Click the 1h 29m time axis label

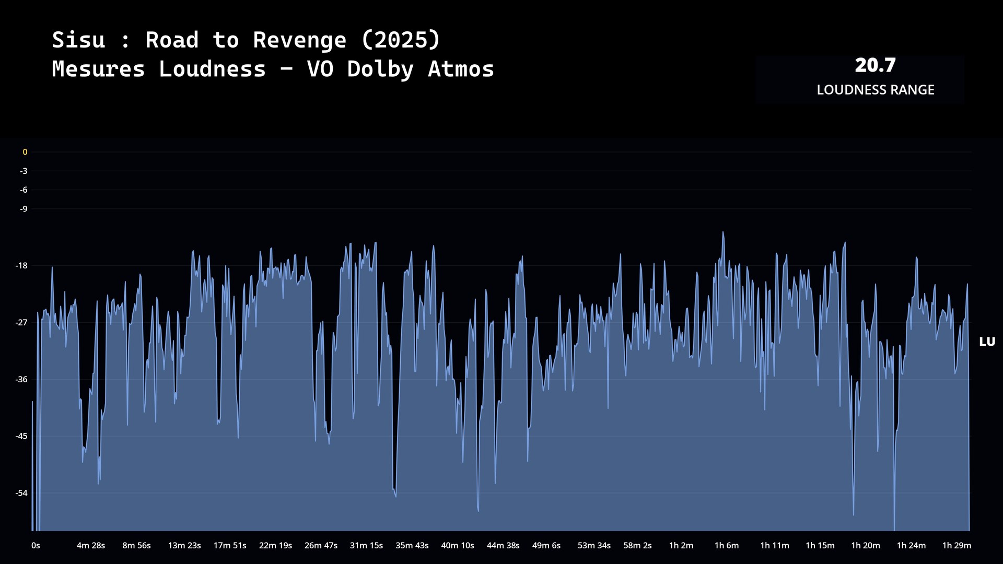click(957, 545)
